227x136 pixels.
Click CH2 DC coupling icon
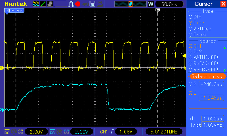52,132
